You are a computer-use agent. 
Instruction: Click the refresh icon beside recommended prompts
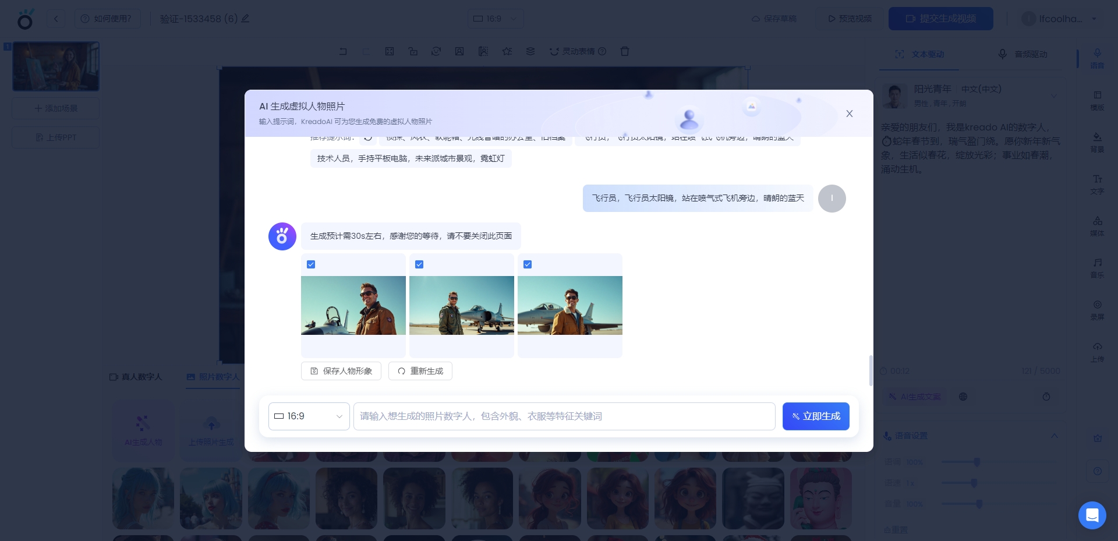pos(368,138)
